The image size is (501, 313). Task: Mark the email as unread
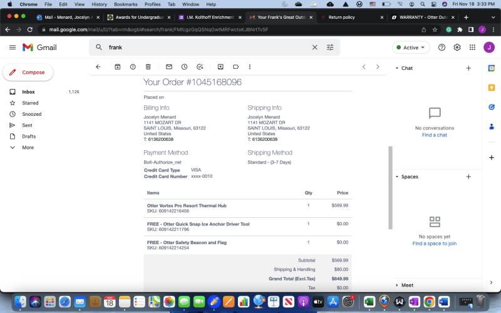click(x=169, y=67)
